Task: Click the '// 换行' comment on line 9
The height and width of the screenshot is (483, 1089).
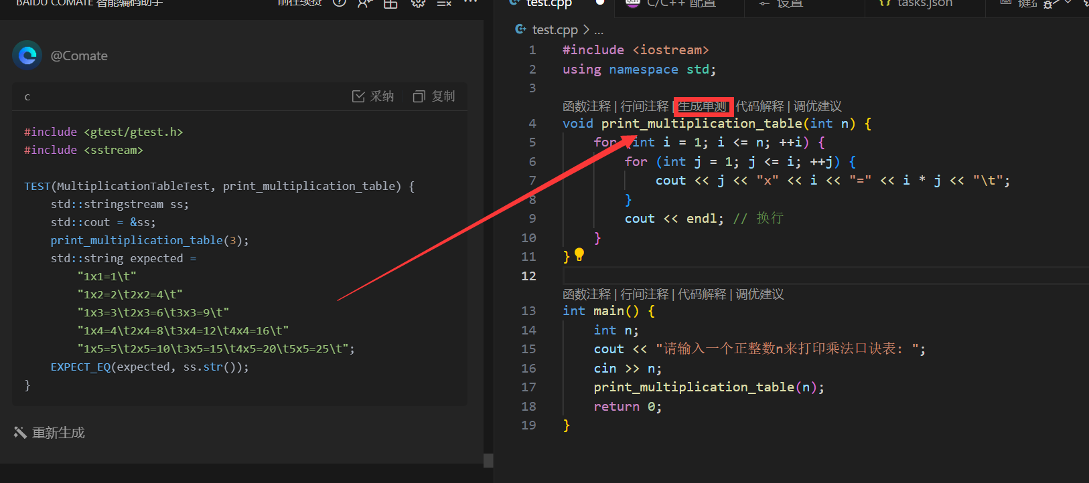Action: [758, 219]
